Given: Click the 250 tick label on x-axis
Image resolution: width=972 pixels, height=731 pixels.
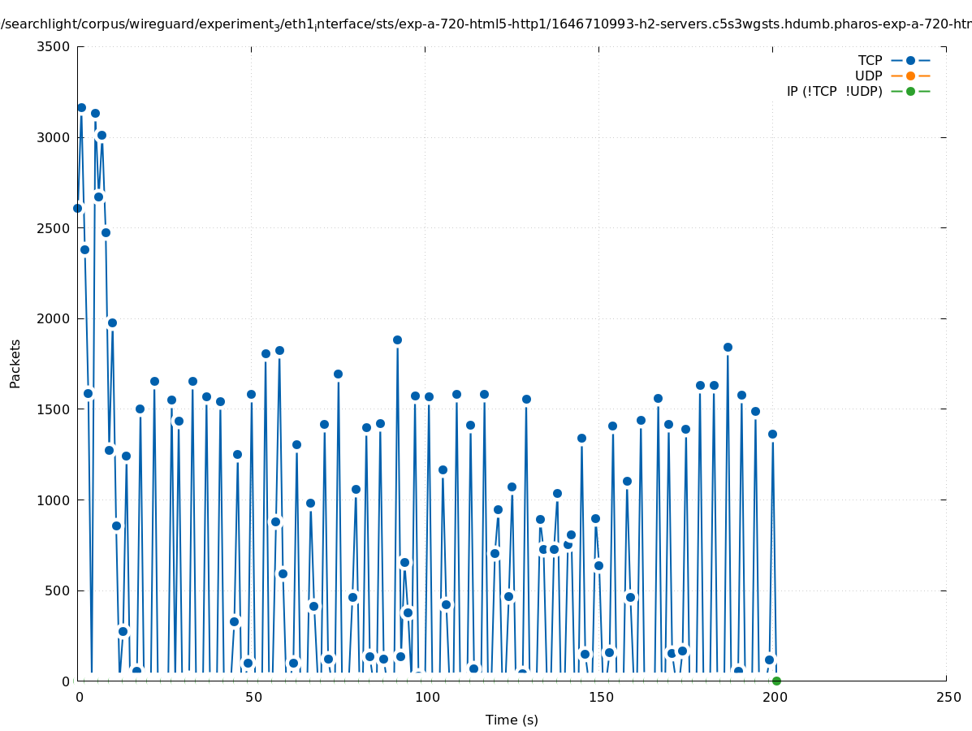Looking at the screenshot, I should click(x=947, y=697).
